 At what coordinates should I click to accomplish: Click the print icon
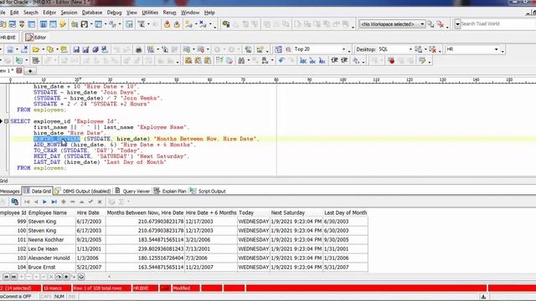click(138, 49)
